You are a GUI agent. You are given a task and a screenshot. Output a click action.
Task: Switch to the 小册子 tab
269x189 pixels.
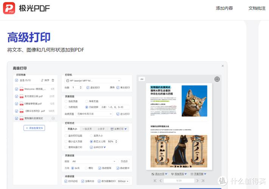coord(101,129)
